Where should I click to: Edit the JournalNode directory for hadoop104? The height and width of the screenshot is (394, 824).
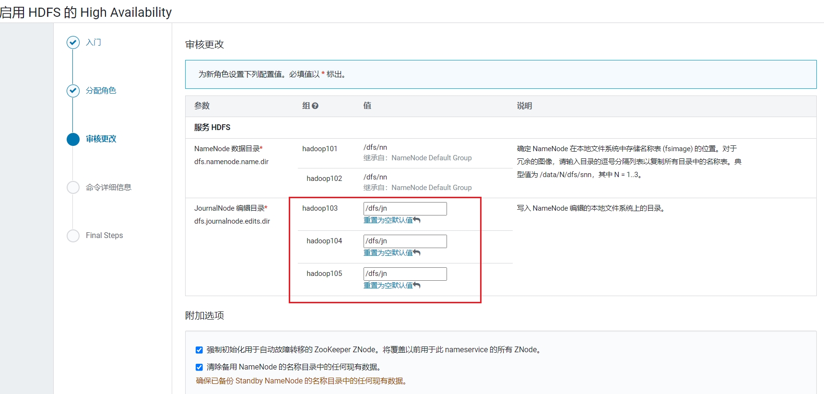click(405, 241)
